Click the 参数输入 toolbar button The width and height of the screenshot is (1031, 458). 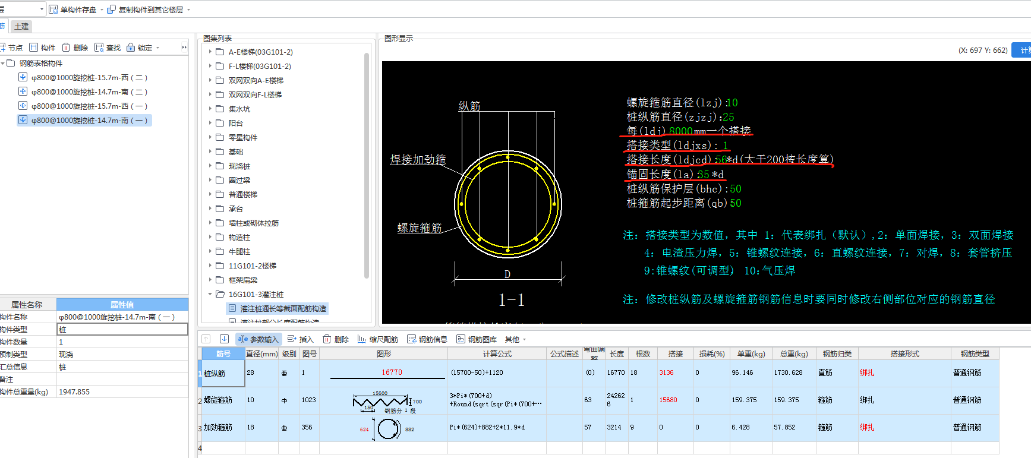[x=258, y=339]
